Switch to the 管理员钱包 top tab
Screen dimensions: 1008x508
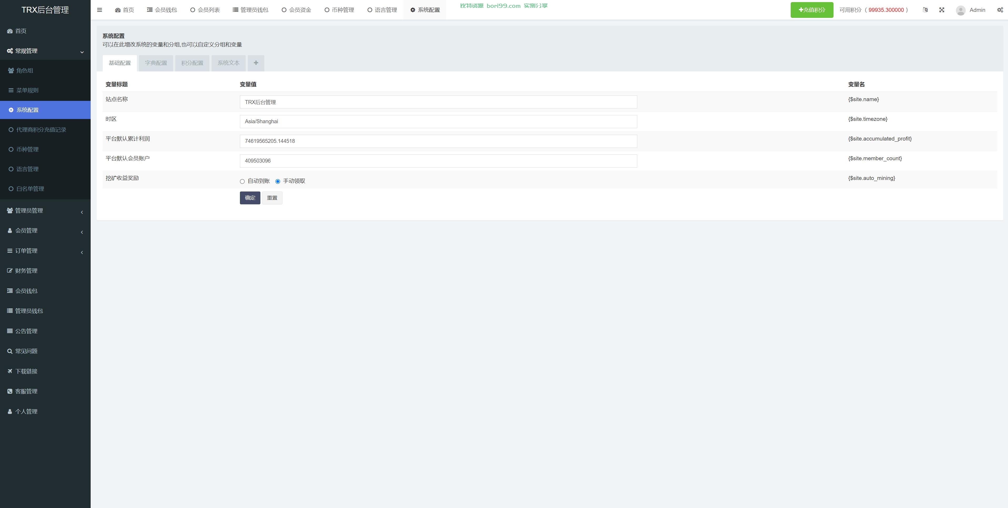pos(250,10)
